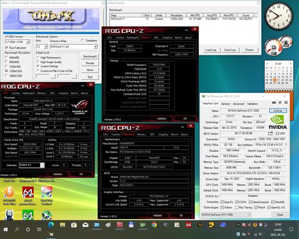The width and height of the screenshot is (299, 239).
Task: Select High Performance detail level
Action: (x=38, y=57)
